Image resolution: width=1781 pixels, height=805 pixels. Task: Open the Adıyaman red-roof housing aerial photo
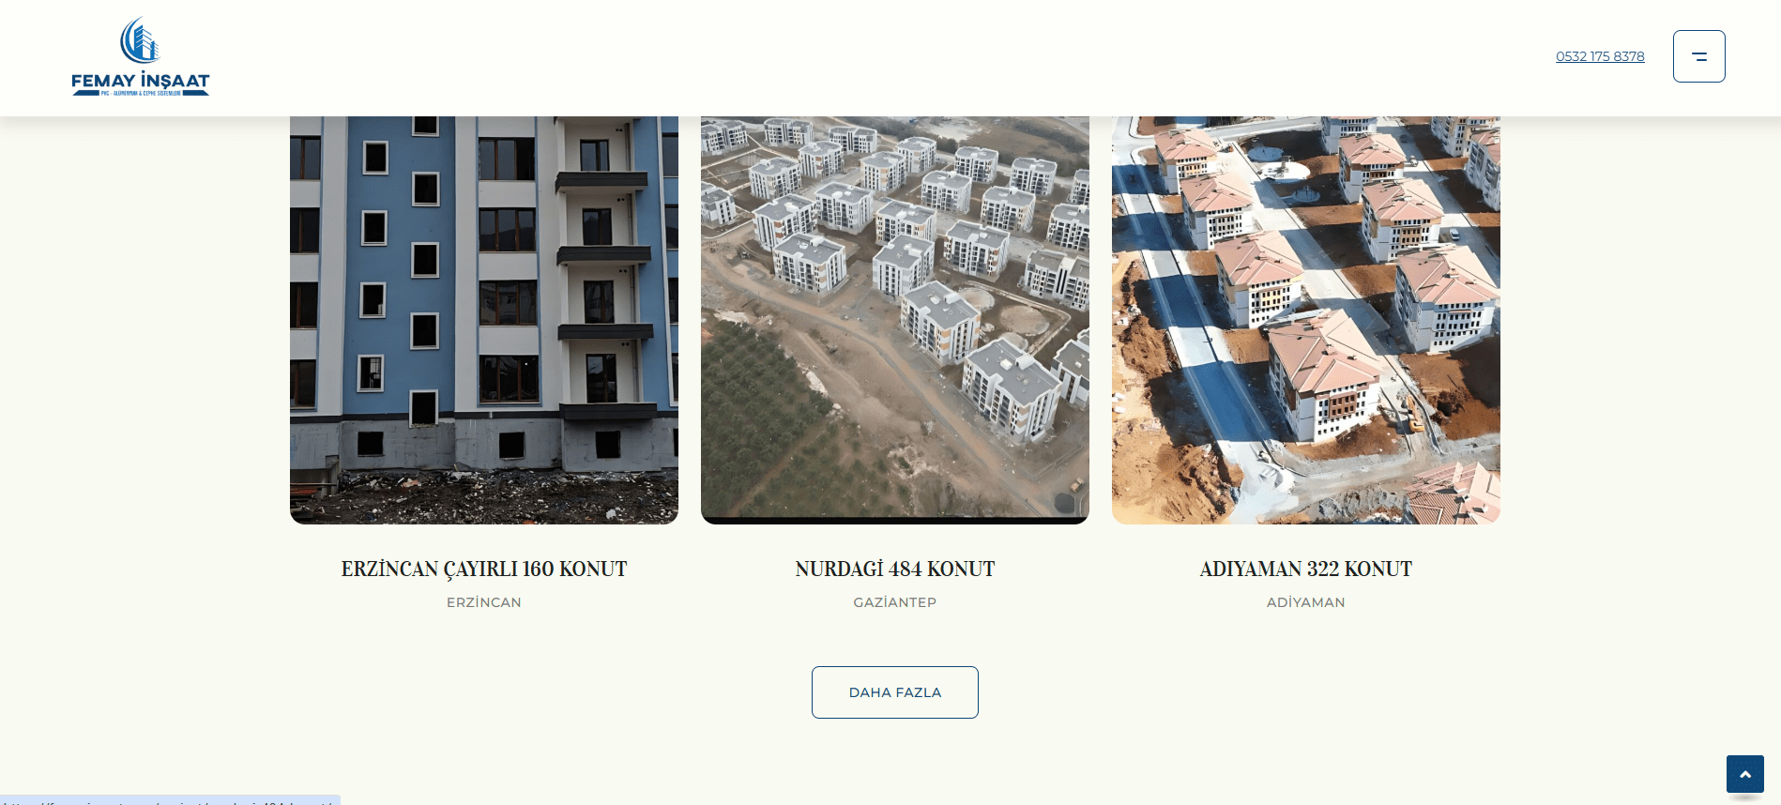point(1306,320)
